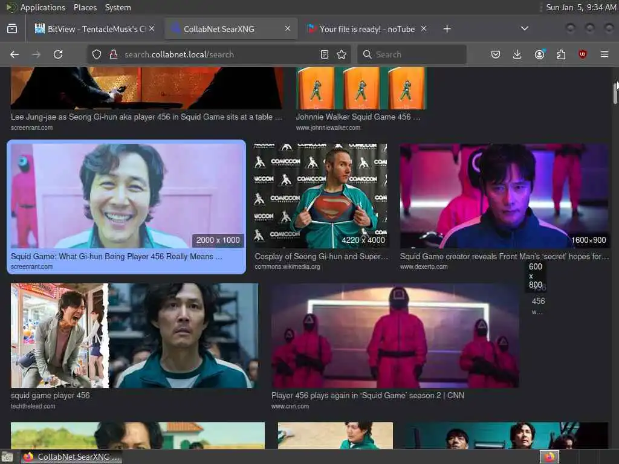The height and width of the screenshot is (464, 619).
Task: Open the smiling Gi-hun 2000 x 1000 image
Action: (127, 196)
